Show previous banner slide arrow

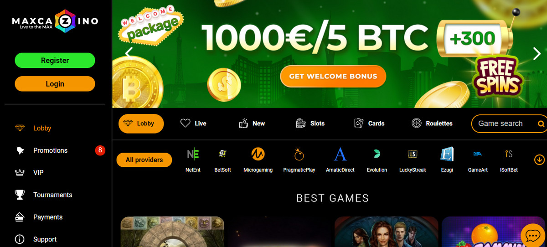pos(129,52)
